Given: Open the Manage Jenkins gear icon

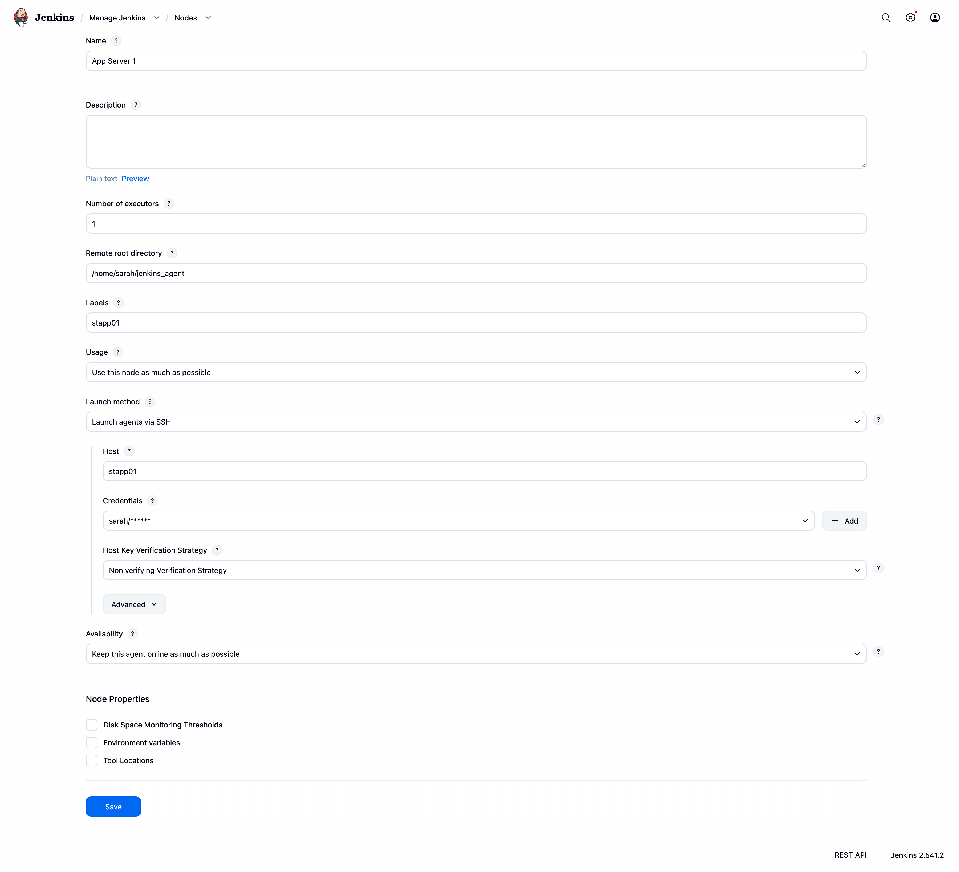Looking at the screenshot, I should click(911, 18).
